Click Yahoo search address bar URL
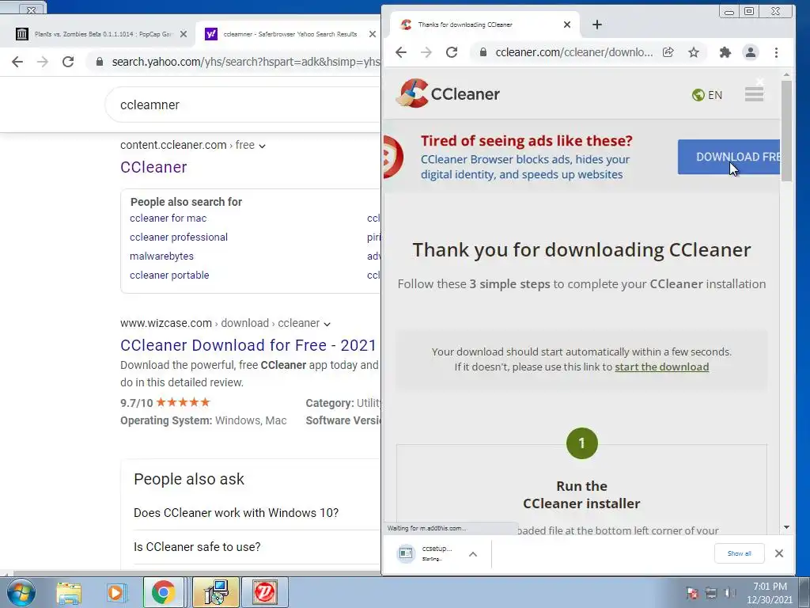The image size is (810, 608). 245,62
